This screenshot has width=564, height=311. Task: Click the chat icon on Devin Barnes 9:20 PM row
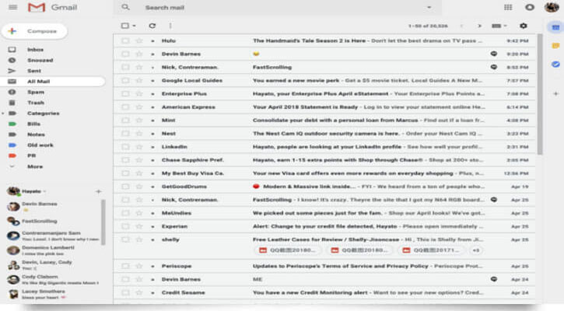pyautogui.click(x=494, y=54)
